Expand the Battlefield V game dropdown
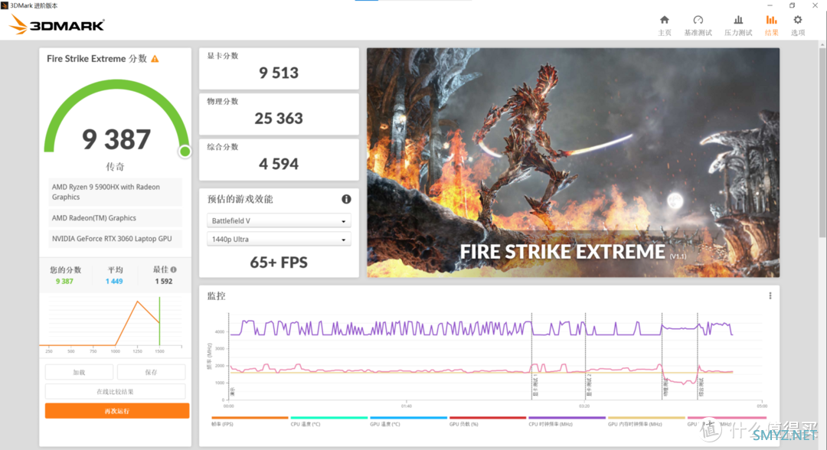This screenshot has width=827, height=450. (279, 221)
